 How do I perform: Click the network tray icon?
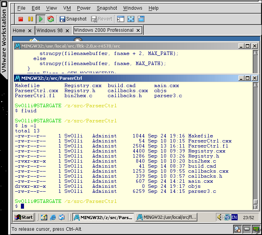pyautogui.click(x=228, y=217)
